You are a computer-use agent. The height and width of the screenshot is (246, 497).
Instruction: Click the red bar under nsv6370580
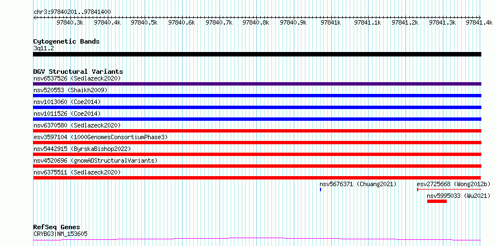[257, 131]
